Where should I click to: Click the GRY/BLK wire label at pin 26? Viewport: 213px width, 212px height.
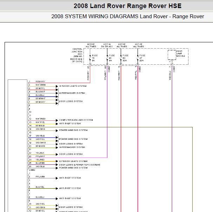tap(40, 167)
